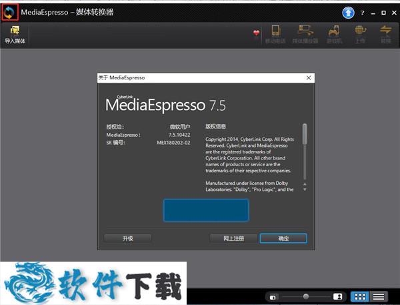Viewport: 400px width, 305px height.
Task: Open the Upload (上传) globe icon
Action: pyautogui.click(x=360, y=34)
